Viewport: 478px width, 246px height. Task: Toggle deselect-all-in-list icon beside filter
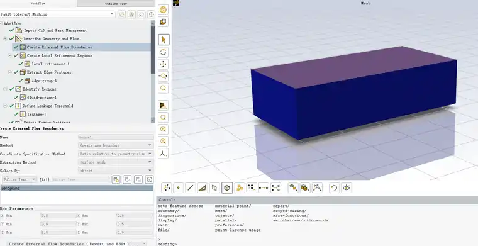click(x=138, y=179)
